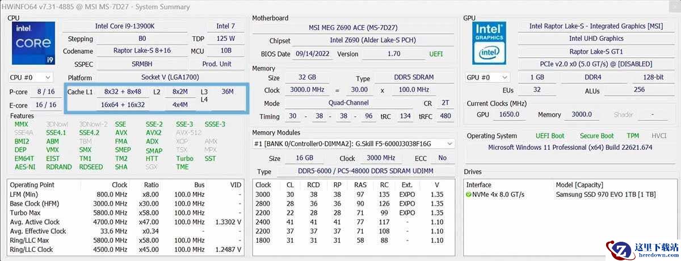
Task: Click the MMX feature flag
Action: point(21,124)
